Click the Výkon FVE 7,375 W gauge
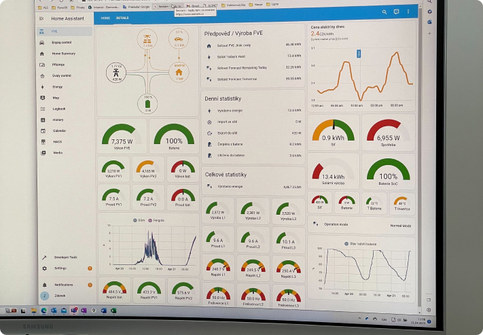Image resolution: width=483 pixels, height=335 pixels. click(122, 138)
